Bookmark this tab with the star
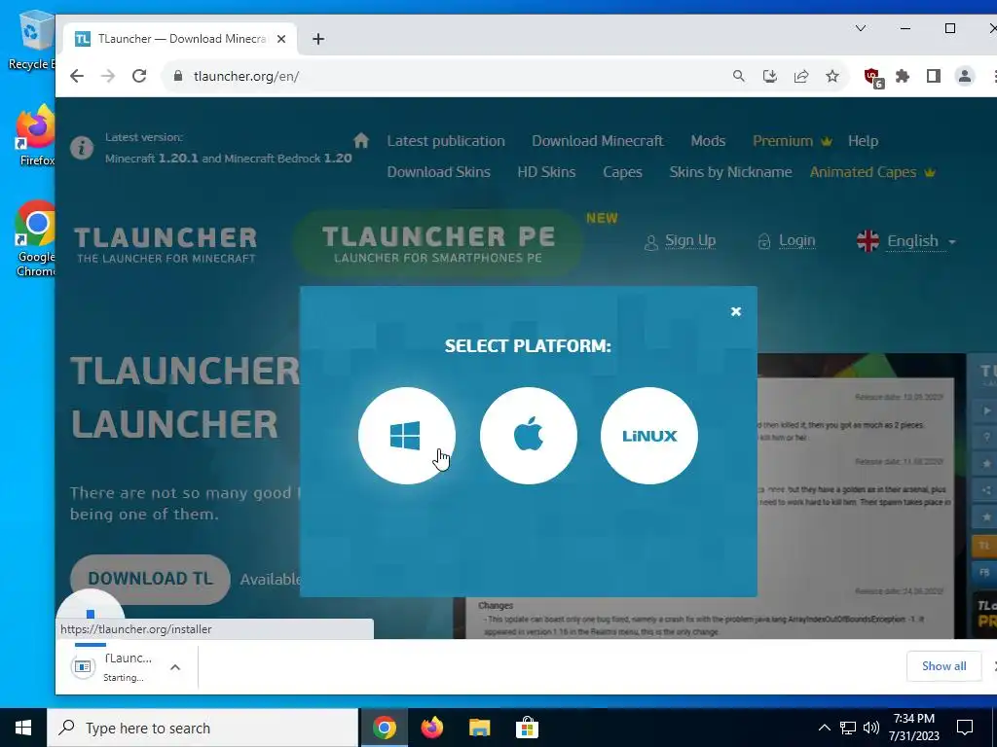 832,76
